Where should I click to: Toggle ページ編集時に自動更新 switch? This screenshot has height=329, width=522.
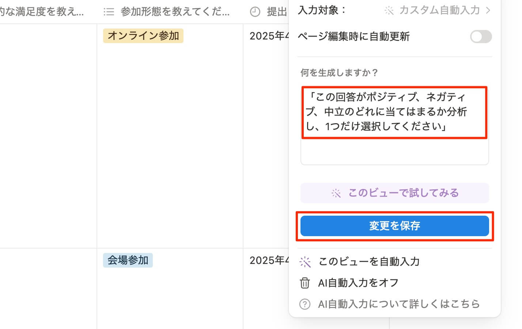[x=481, y=37]
